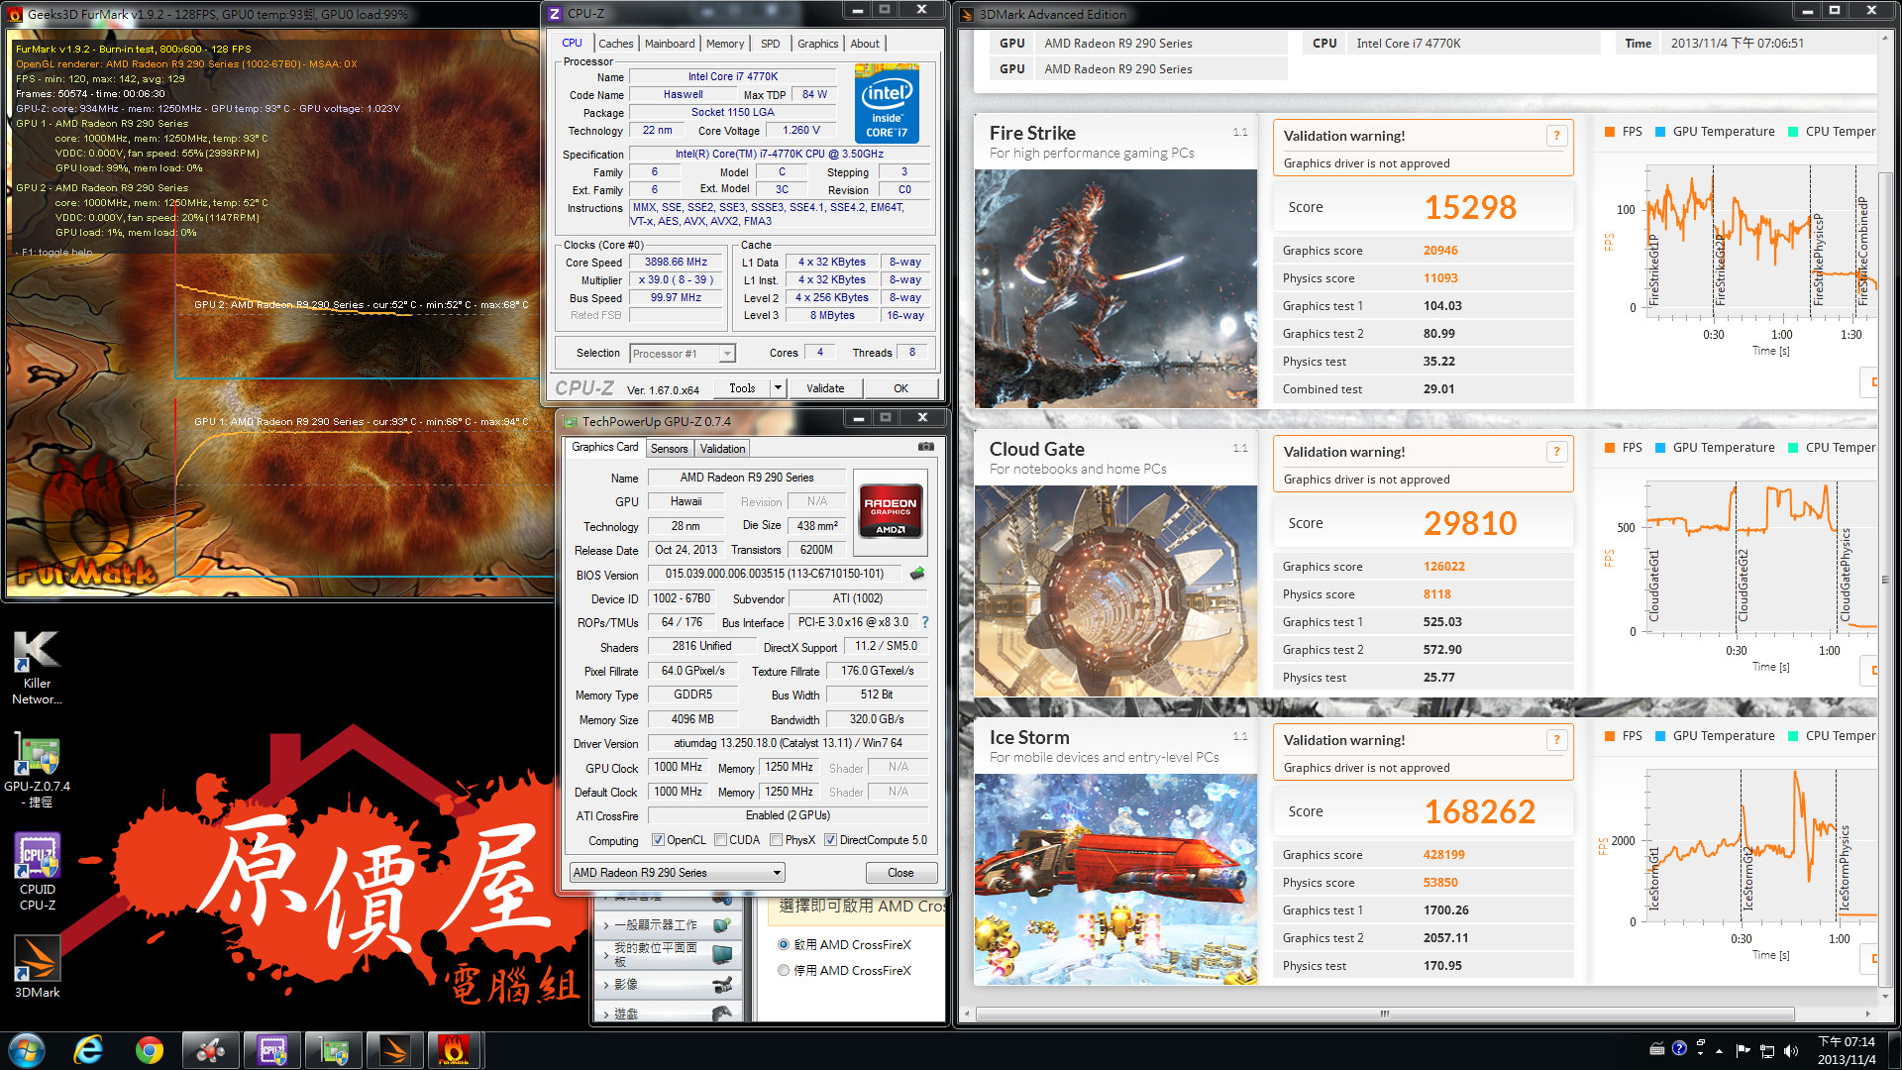Open the Processor #1 selection dropdown
The height and width of the screenshot is (1070, 1902).
click(683, 354)
